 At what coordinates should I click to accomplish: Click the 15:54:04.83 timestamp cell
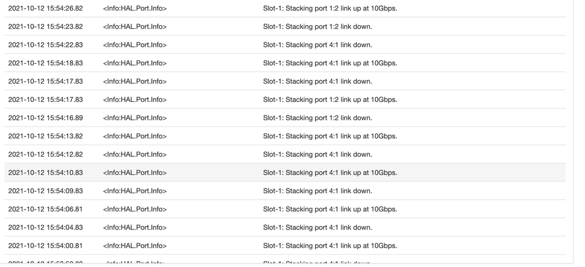point(46,228)
